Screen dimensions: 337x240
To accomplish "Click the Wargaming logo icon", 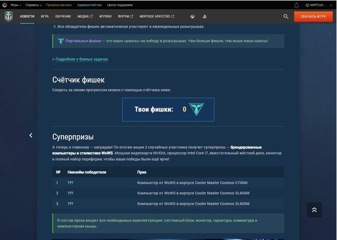I will (5, 5).
